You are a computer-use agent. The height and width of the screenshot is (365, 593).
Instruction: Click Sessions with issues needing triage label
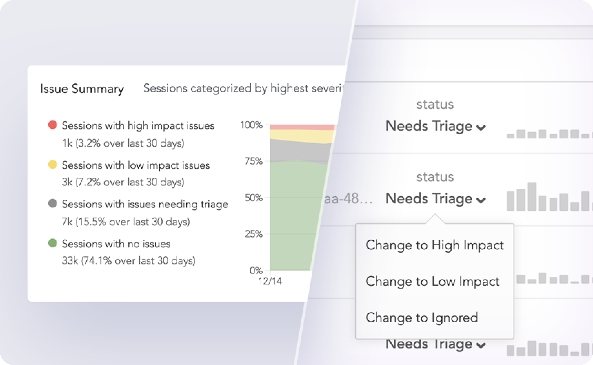[x=145, y=204]
